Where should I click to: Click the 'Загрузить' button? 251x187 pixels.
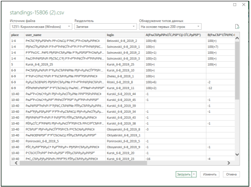(x=184, y=174)
